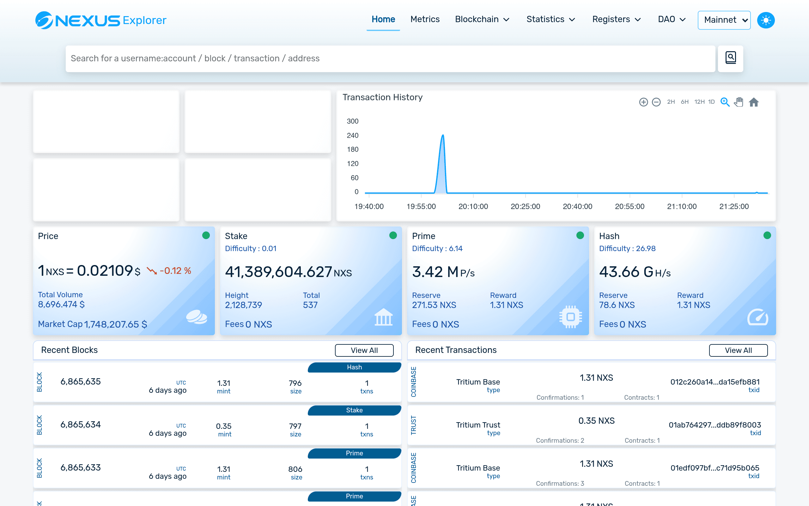Expand the Registers dropdown menu
Screen dimensions: 809x506
tap(617, 19)
